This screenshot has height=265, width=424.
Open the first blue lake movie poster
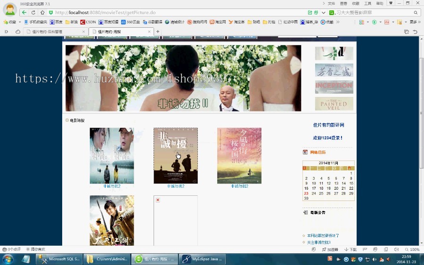click(x=112, y=156)
